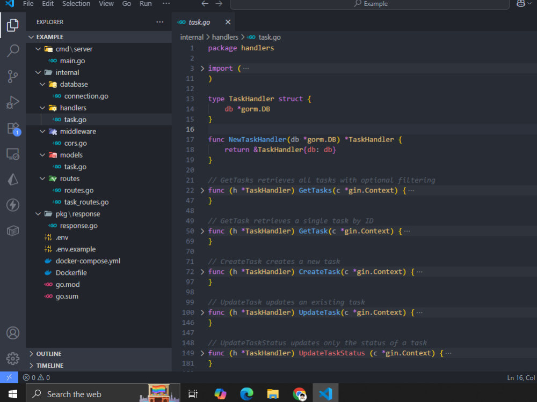Open Microsoft Edge from taskbar
This screenshot has width=537, height=402.
click(246, 394)
